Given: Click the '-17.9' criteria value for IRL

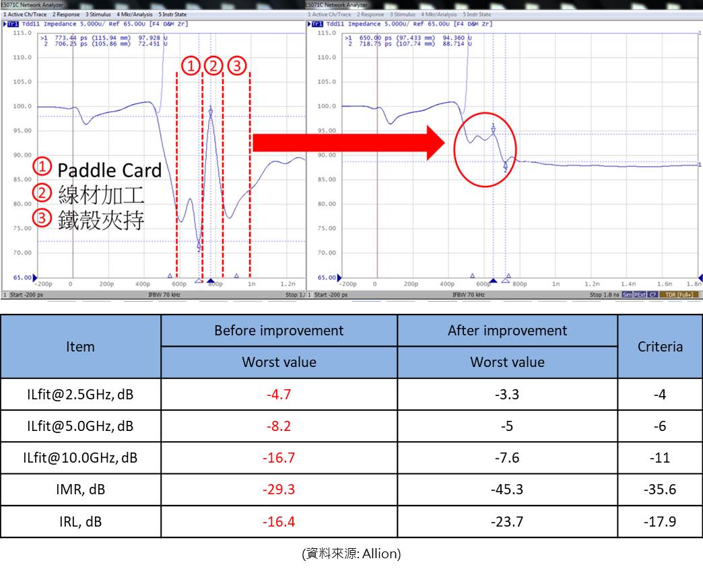Looking at the screenshot, I should click(660, 522).
